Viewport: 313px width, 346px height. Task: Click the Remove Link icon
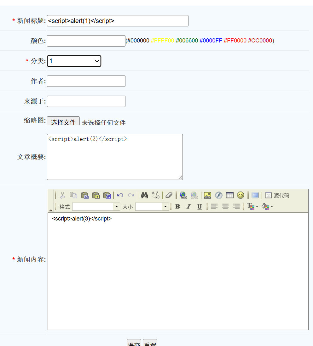click(194, 195)
